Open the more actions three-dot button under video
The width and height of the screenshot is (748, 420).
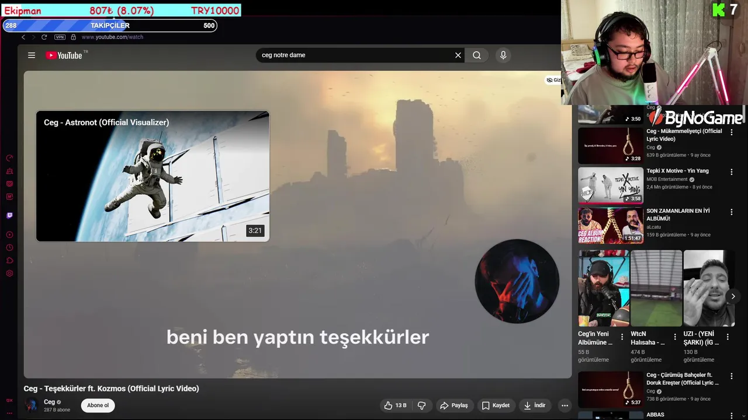pos(565,405)
